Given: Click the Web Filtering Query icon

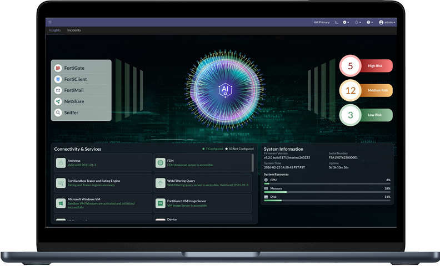Looking at the screenshot, I should pos(160,183).
